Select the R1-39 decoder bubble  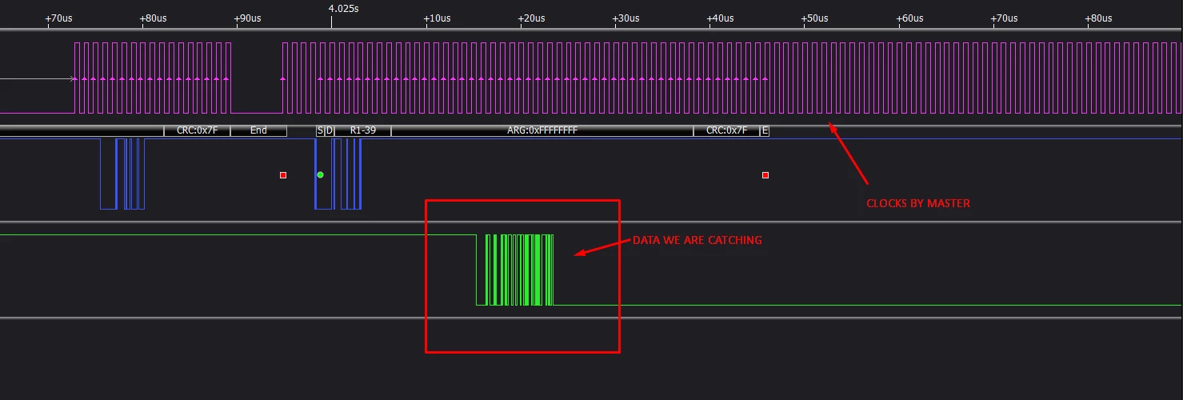[362, 130]
